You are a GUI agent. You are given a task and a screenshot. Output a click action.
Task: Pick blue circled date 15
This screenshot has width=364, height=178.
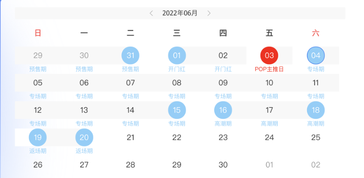(x=177, y=110)
